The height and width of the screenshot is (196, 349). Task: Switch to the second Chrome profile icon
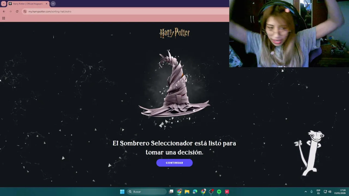203,192
